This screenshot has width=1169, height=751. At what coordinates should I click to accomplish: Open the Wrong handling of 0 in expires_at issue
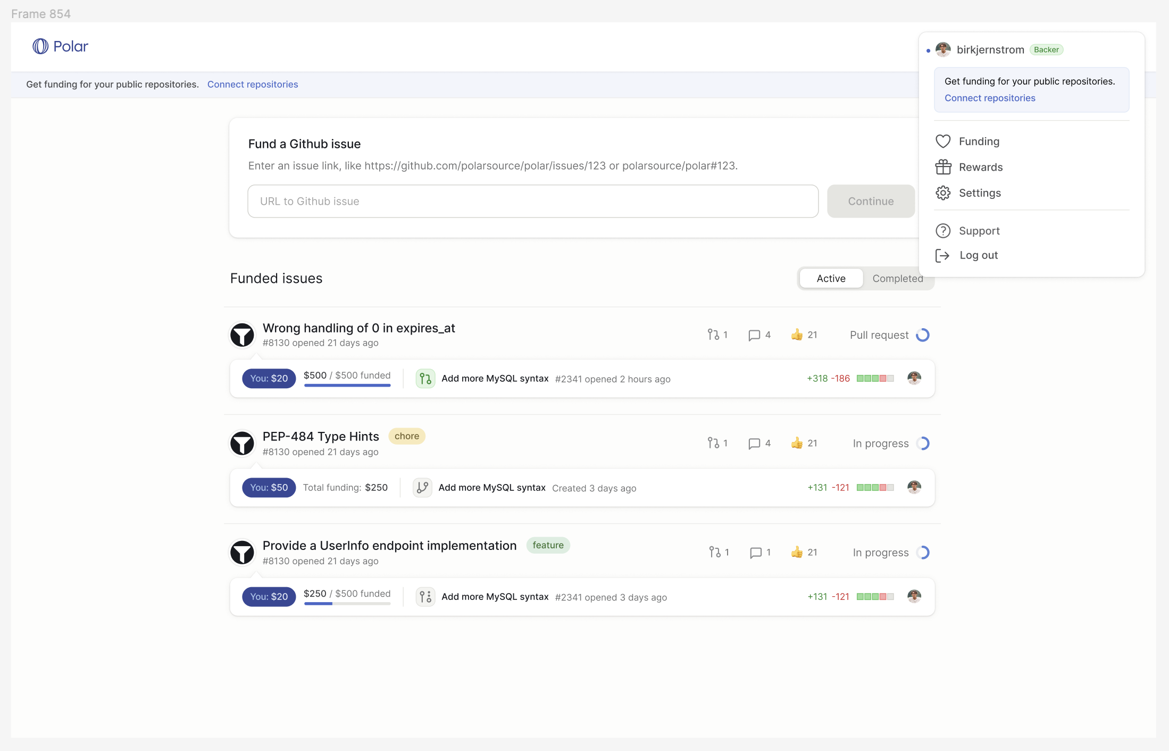359,328
